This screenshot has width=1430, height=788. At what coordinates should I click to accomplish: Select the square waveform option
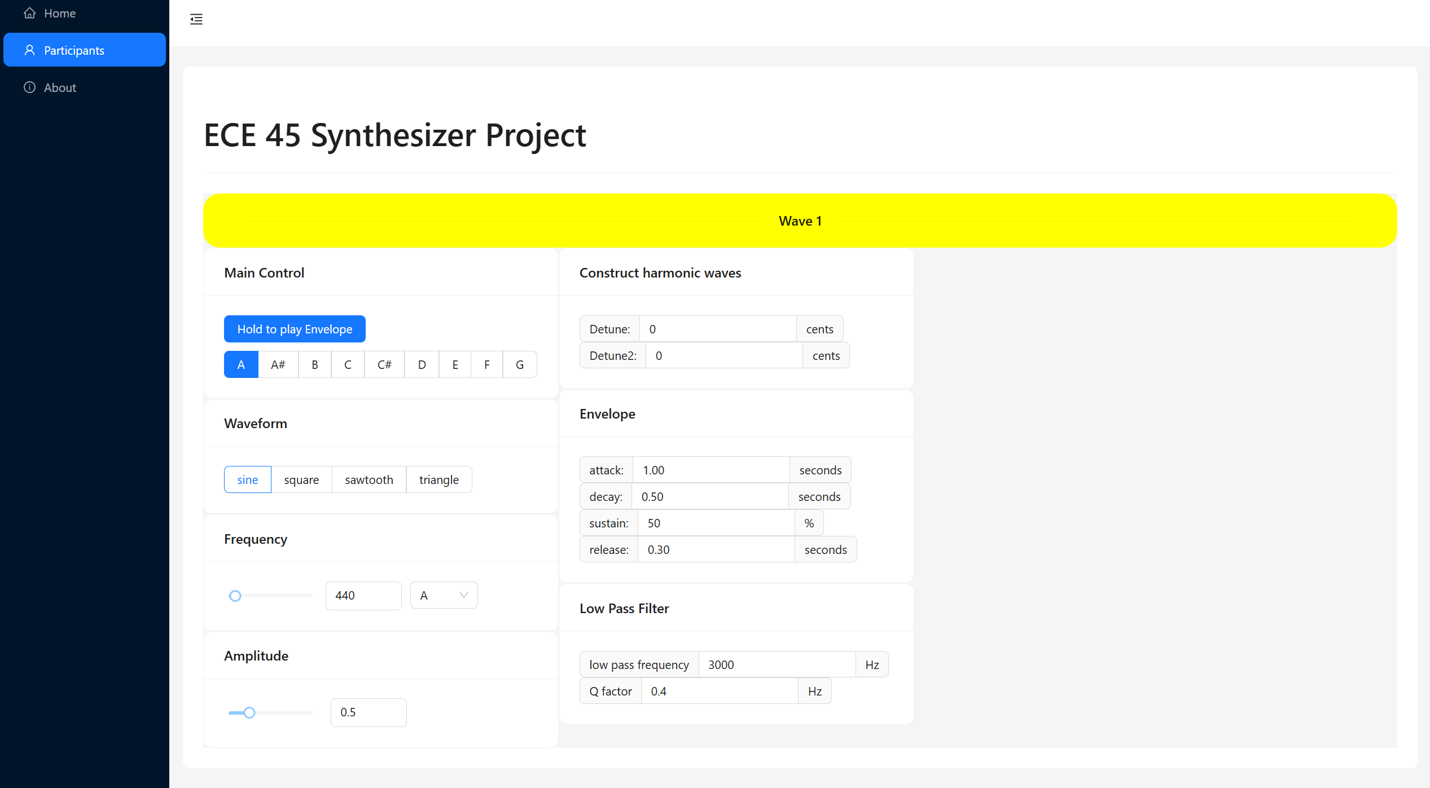coord(301,479)
